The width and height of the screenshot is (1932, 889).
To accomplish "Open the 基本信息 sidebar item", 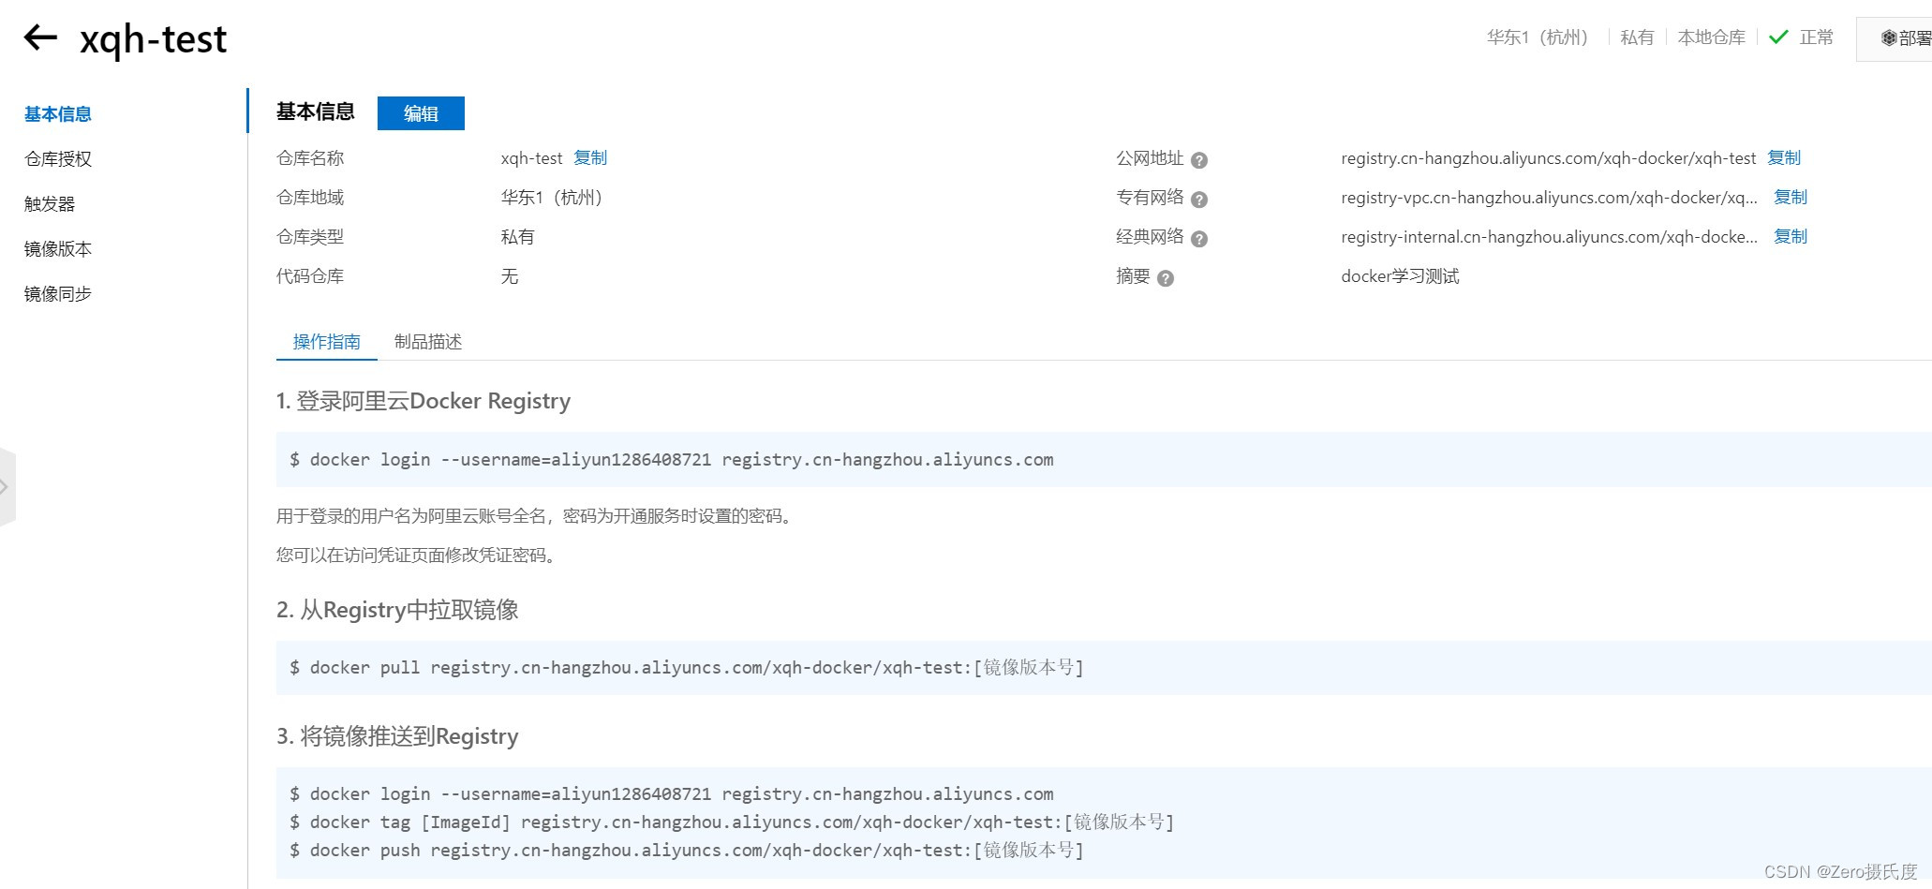I will click(58, 114).
